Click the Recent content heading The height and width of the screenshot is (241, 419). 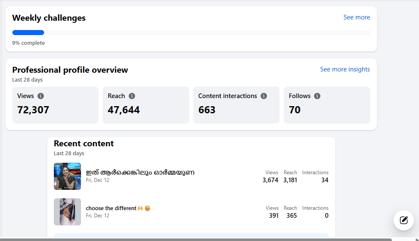tap(84, 144)
